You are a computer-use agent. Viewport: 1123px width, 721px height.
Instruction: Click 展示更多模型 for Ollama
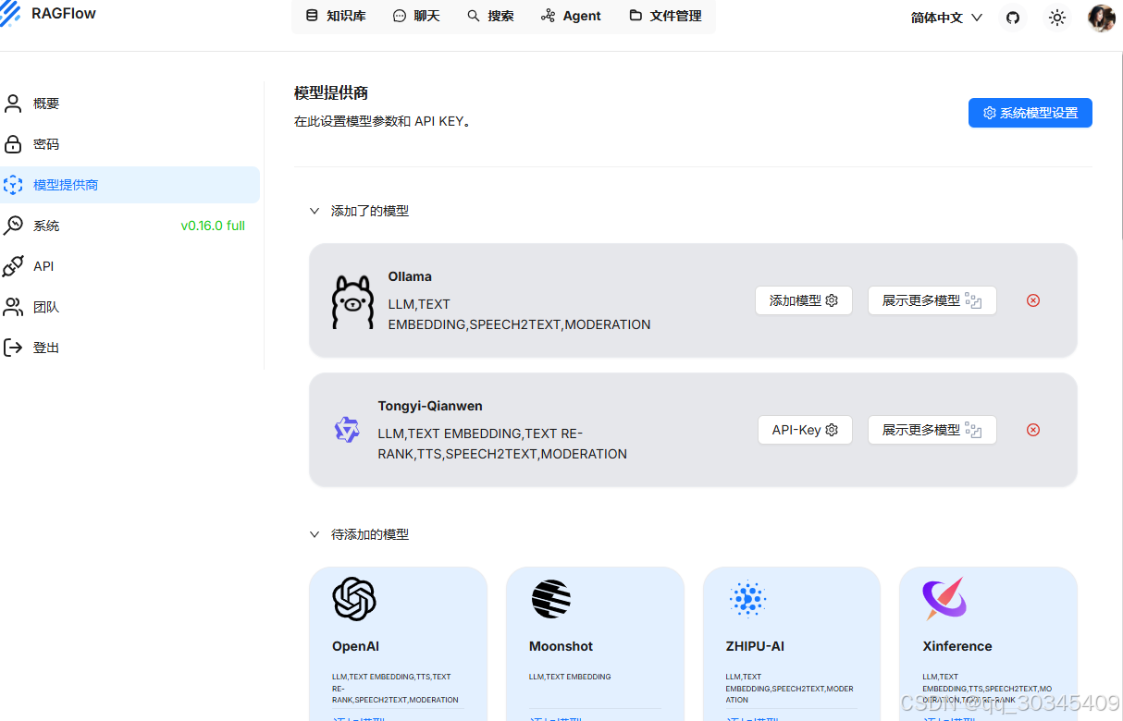932,300
